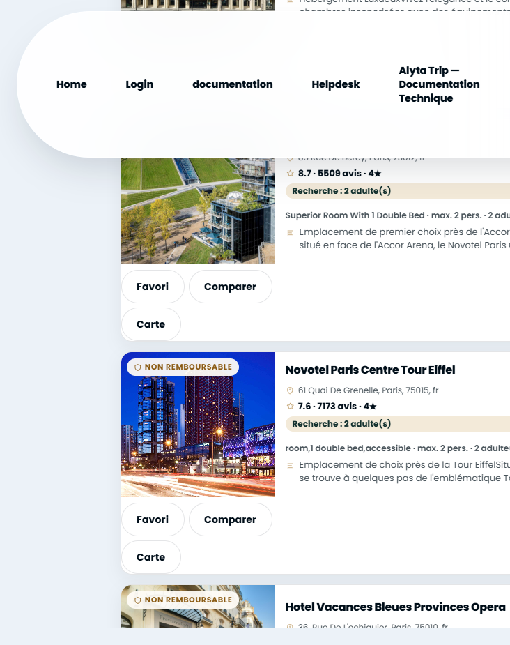This screenshot has height=645, width=510.
Task: Click the 8.7 · 5509 avis · 4★ rating
Action: [x=339, y=174]
